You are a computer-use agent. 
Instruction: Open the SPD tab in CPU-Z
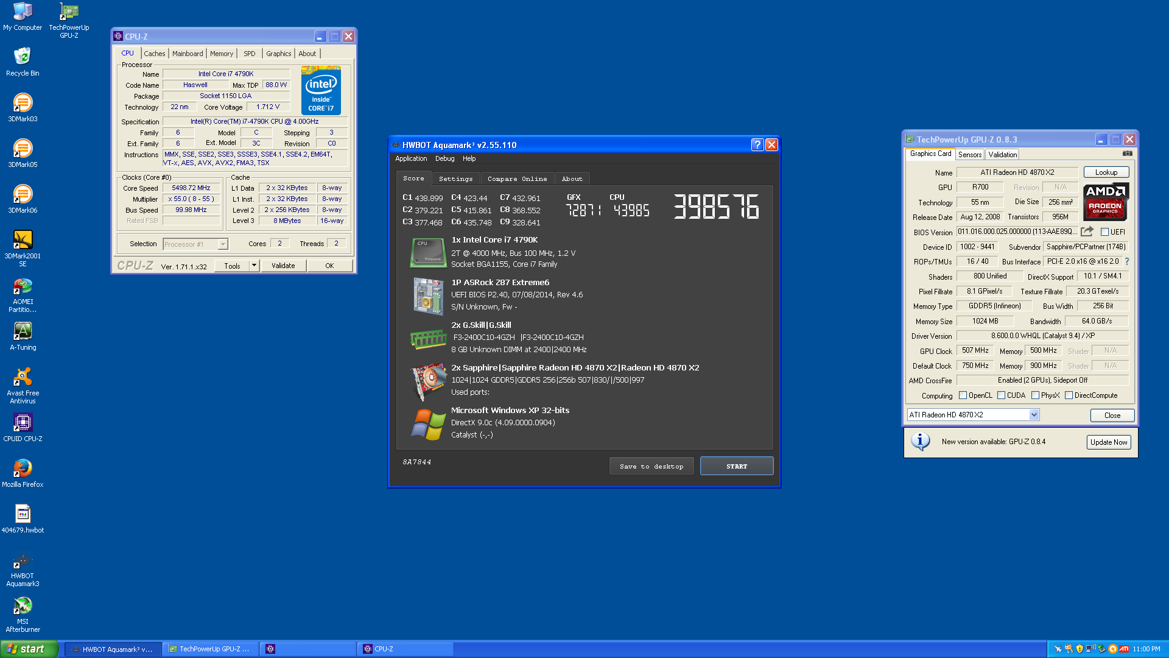250,54
